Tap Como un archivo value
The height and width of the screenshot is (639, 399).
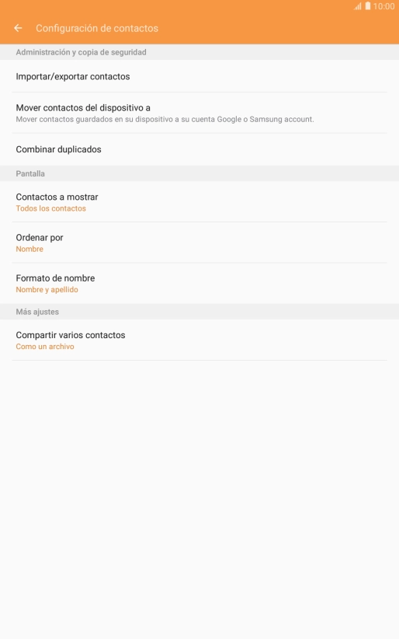pyautogui.click(x=45, y=347)
